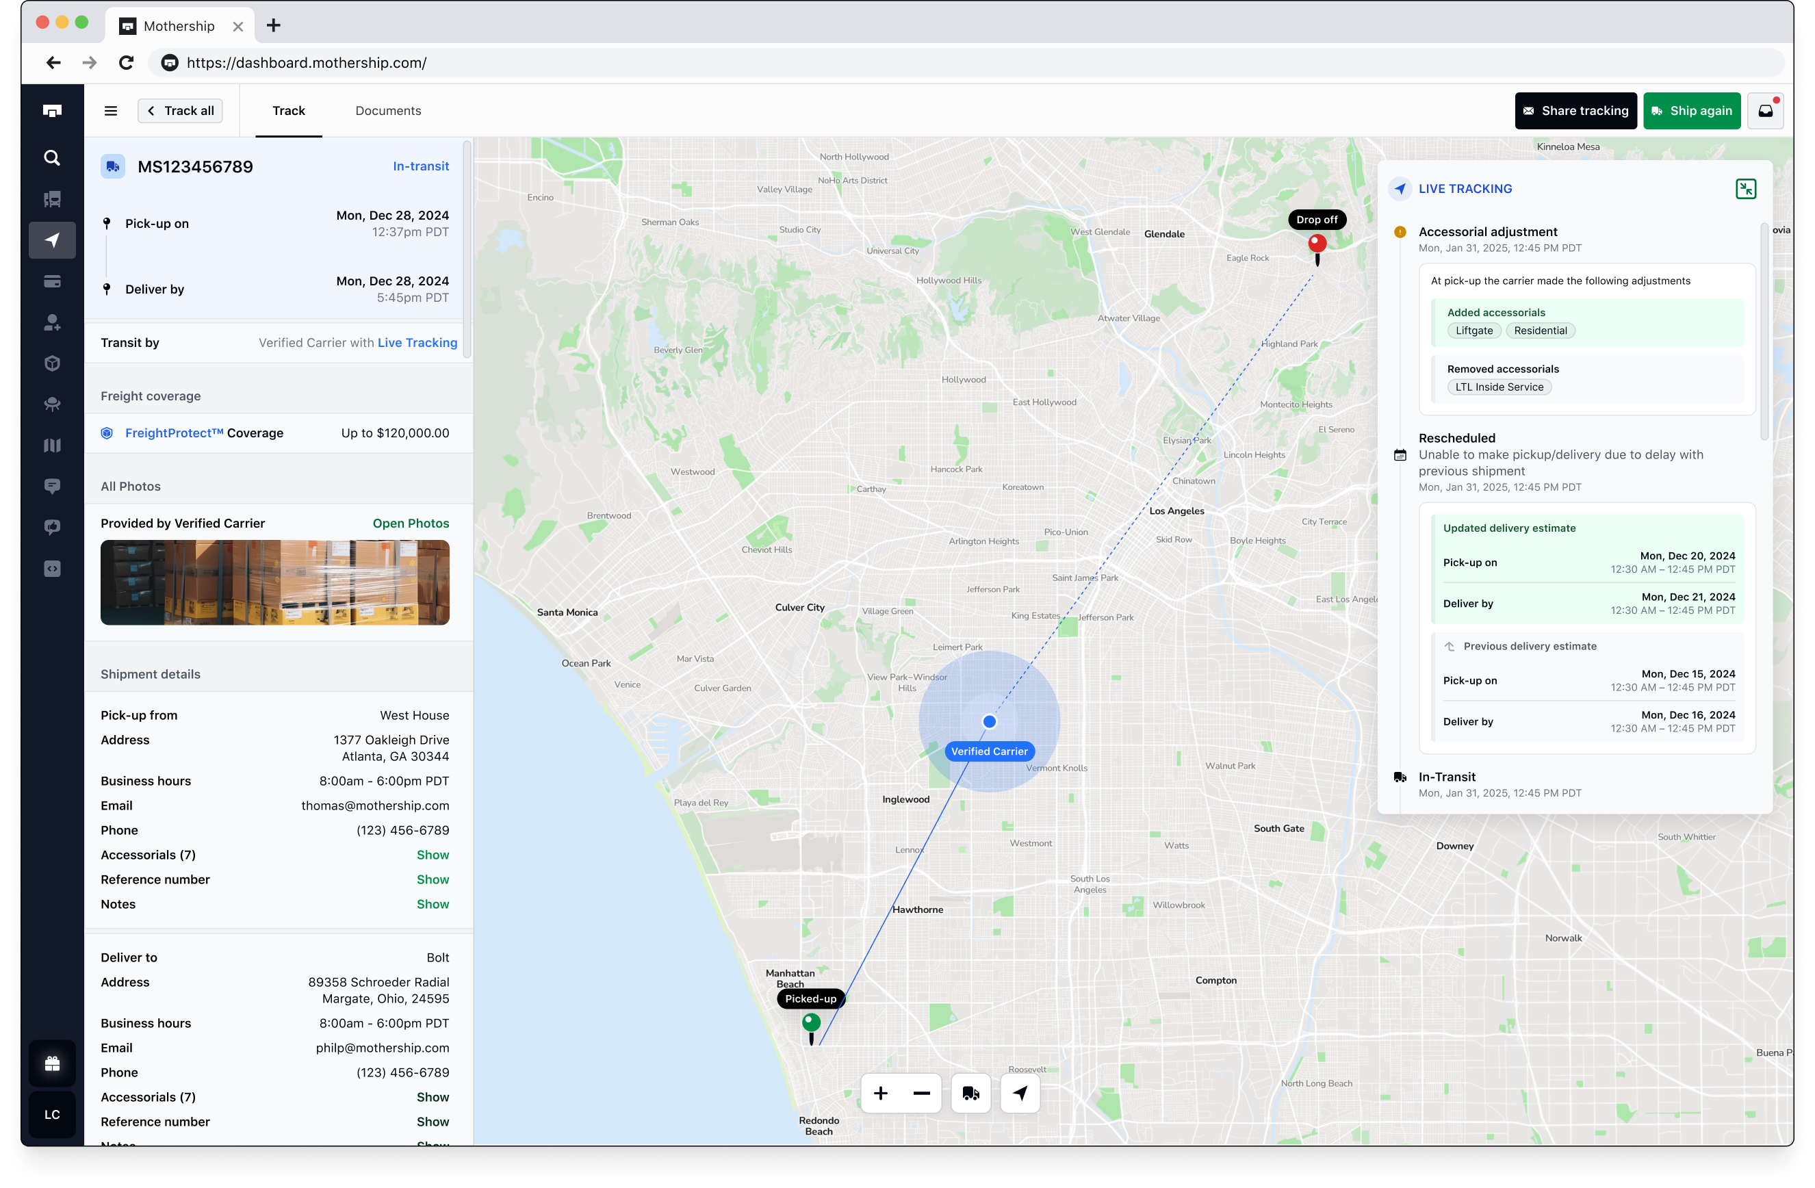Open Live Tracking link in Transit by
The width and height of the screenshot is (1815, 1188).
[x=417, y=343]
